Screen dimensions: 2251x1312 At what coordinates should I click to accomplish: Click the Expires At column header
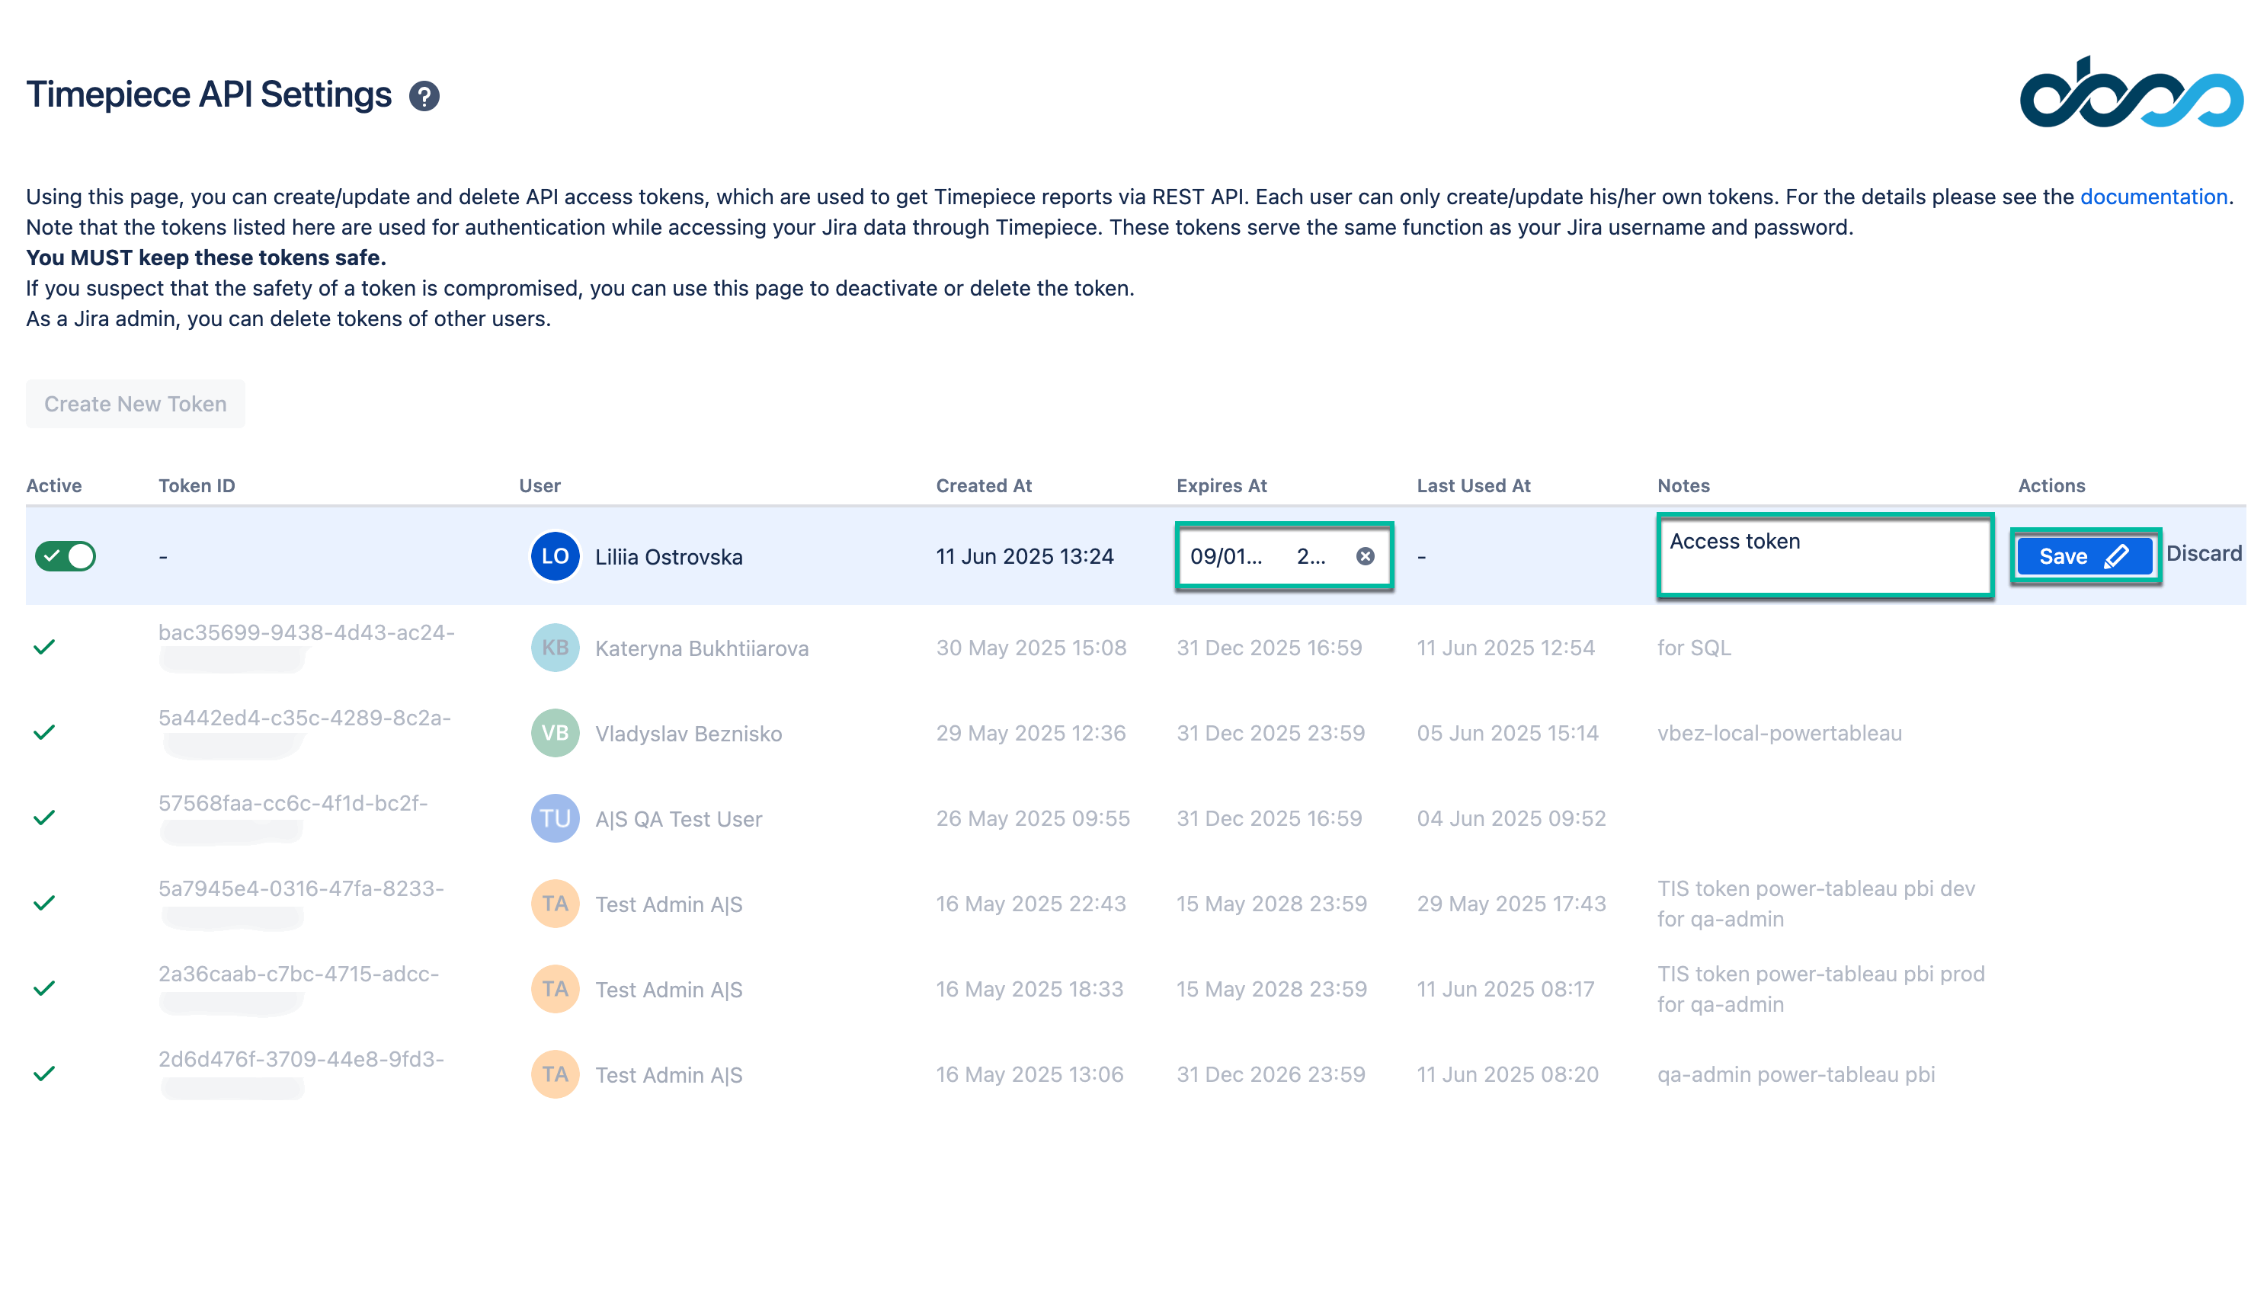(1221, 486)
